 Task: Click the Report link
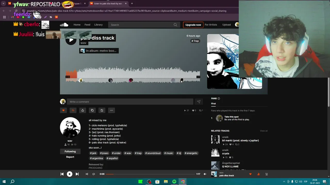[x=70, y=157]
